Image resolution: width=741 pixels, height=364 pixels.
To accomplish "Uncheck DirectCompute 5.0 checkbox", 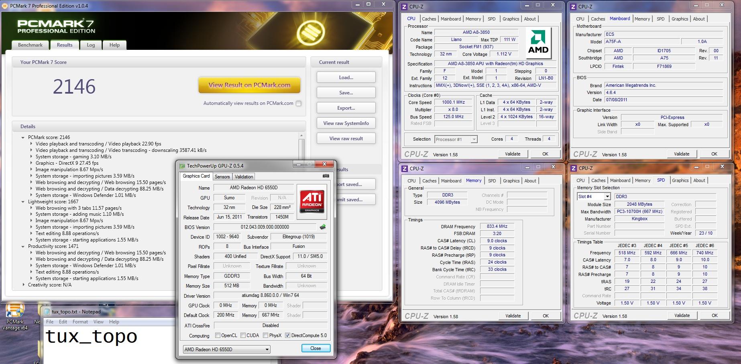I will [287, 335].
